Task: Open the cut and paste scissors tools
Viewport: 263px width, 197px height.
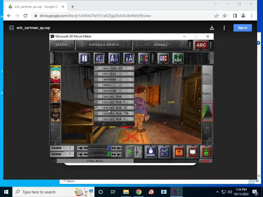Action: click(x=164, y=151)
